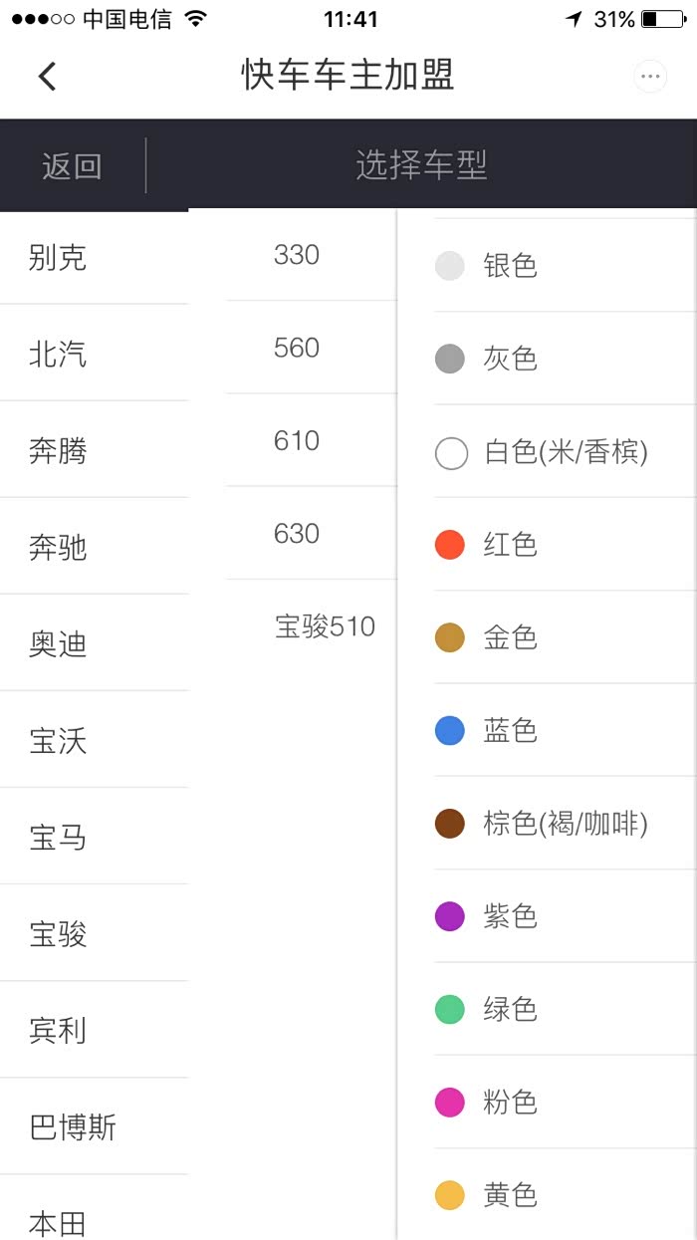Select the 宝骏510 model
Viewport: 697px width, 1240px height.
(325, 626)
